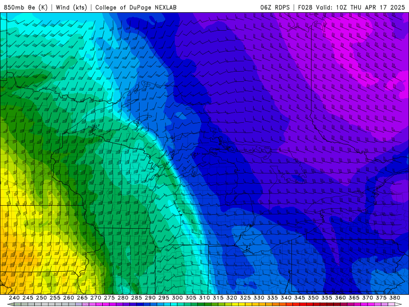Click the 375 value on the color scale
The image size is (409, 307).
click(x=381, y=298)
